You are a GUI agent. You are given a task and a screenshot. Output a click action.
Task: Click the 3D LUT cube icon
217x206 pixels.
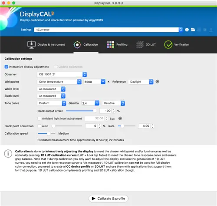tap(140, 44)
